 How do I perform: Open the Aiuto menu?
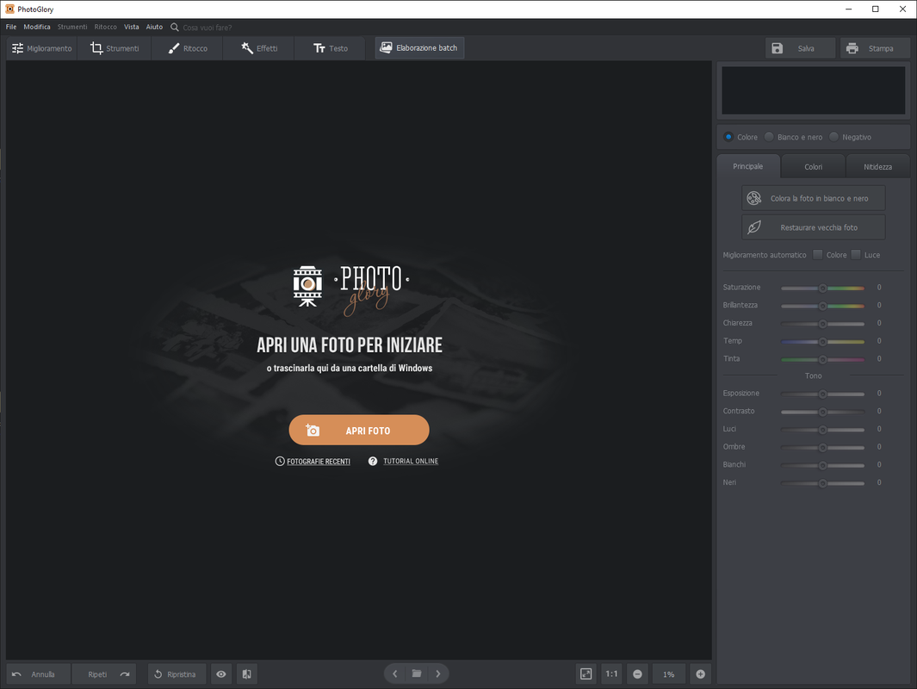[x=154, y=27]
